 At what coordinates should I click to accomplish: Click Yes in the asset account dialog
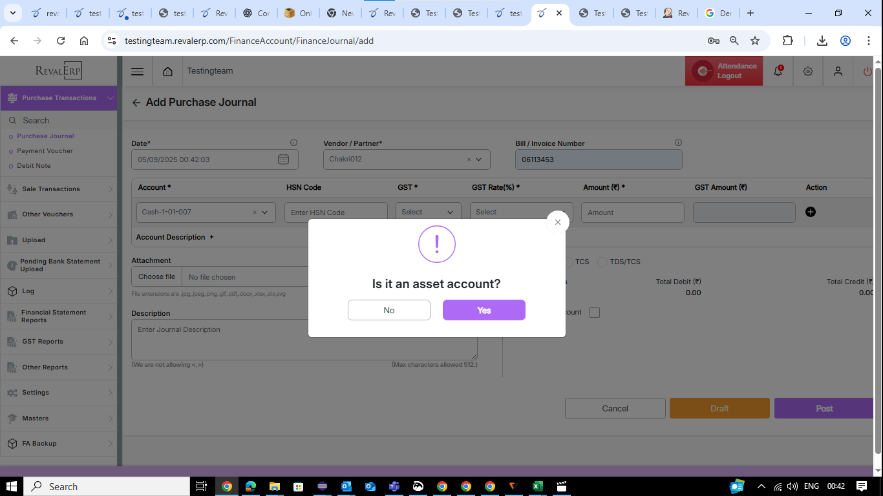484,310
